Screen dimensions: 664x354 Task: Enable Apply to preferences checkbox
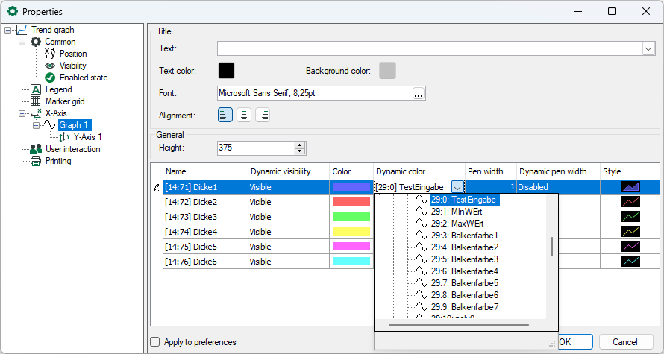tap(155, 342)
